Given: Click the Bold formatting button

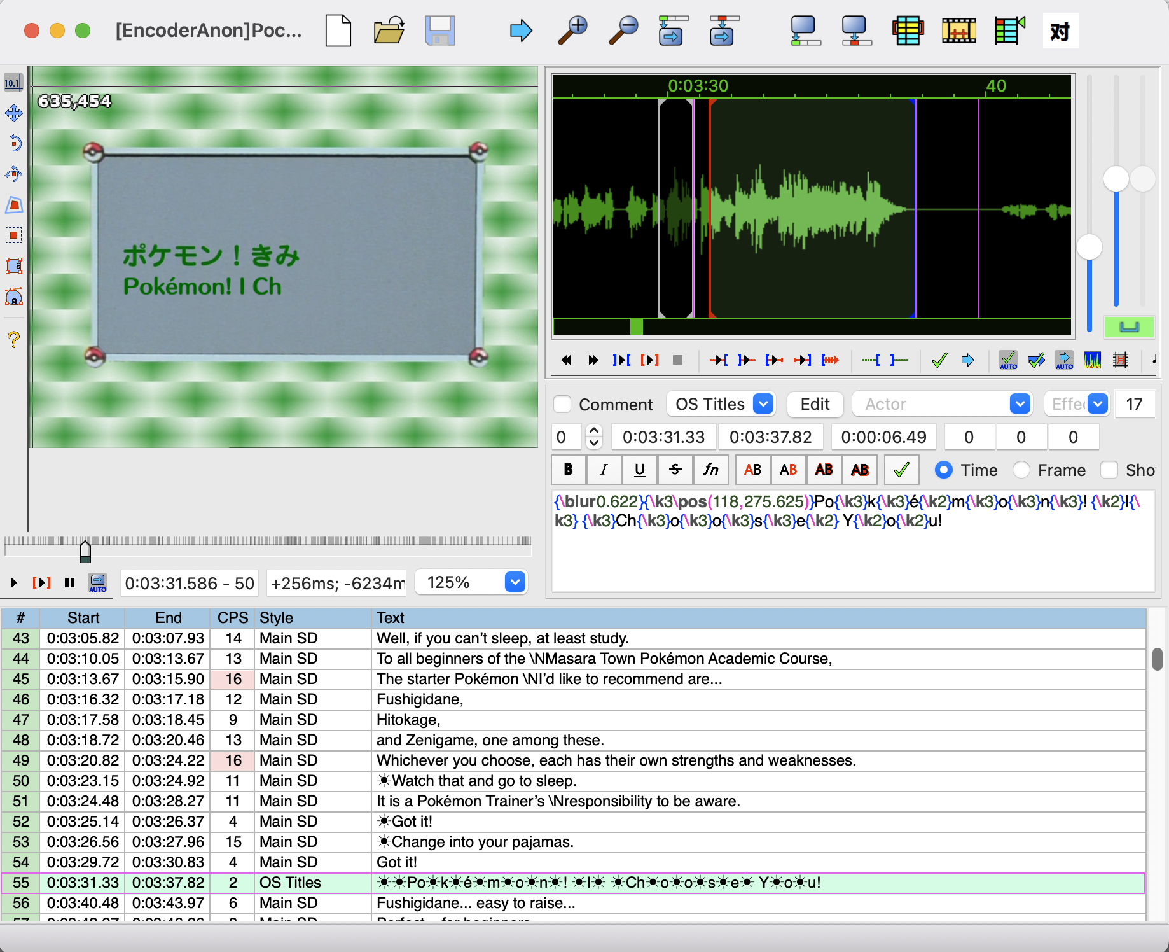Looking at the screenshot, I should 569,470.
